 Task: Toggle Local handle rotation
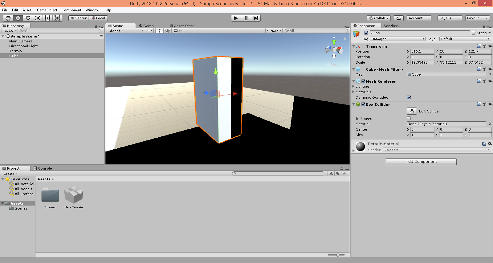pos(98,18)
